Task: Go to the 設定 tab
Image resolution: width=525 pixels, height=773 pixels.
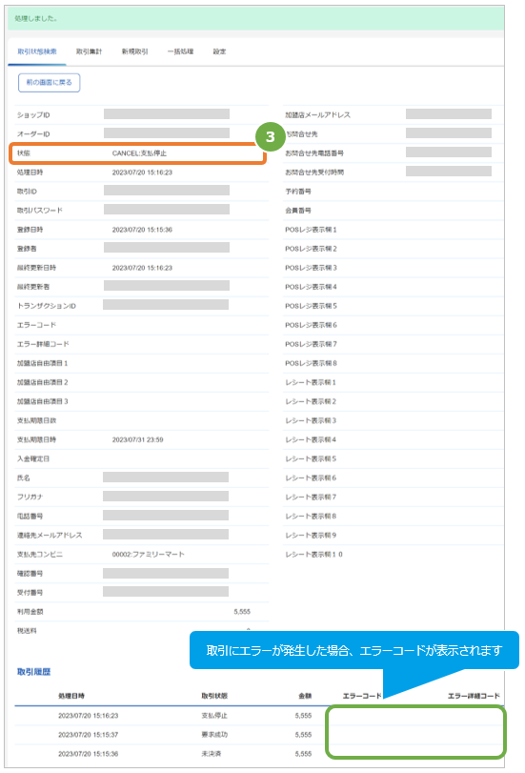Action: 219,51
